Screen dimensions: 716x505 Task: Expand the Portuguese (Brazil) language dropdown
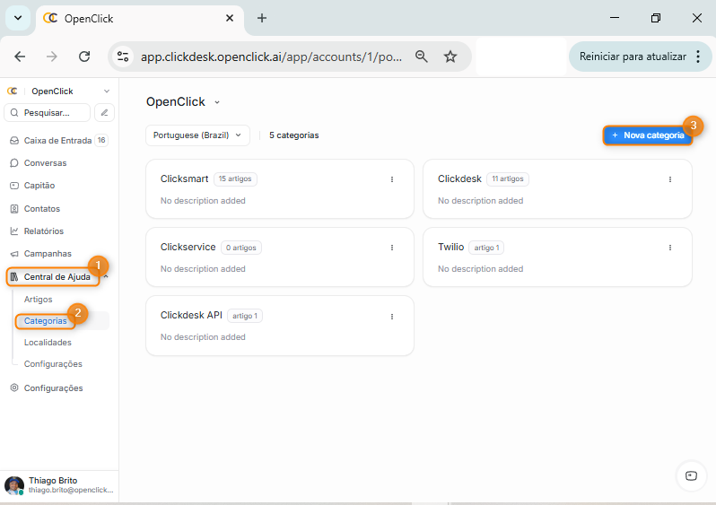click(x=197, y=135)
